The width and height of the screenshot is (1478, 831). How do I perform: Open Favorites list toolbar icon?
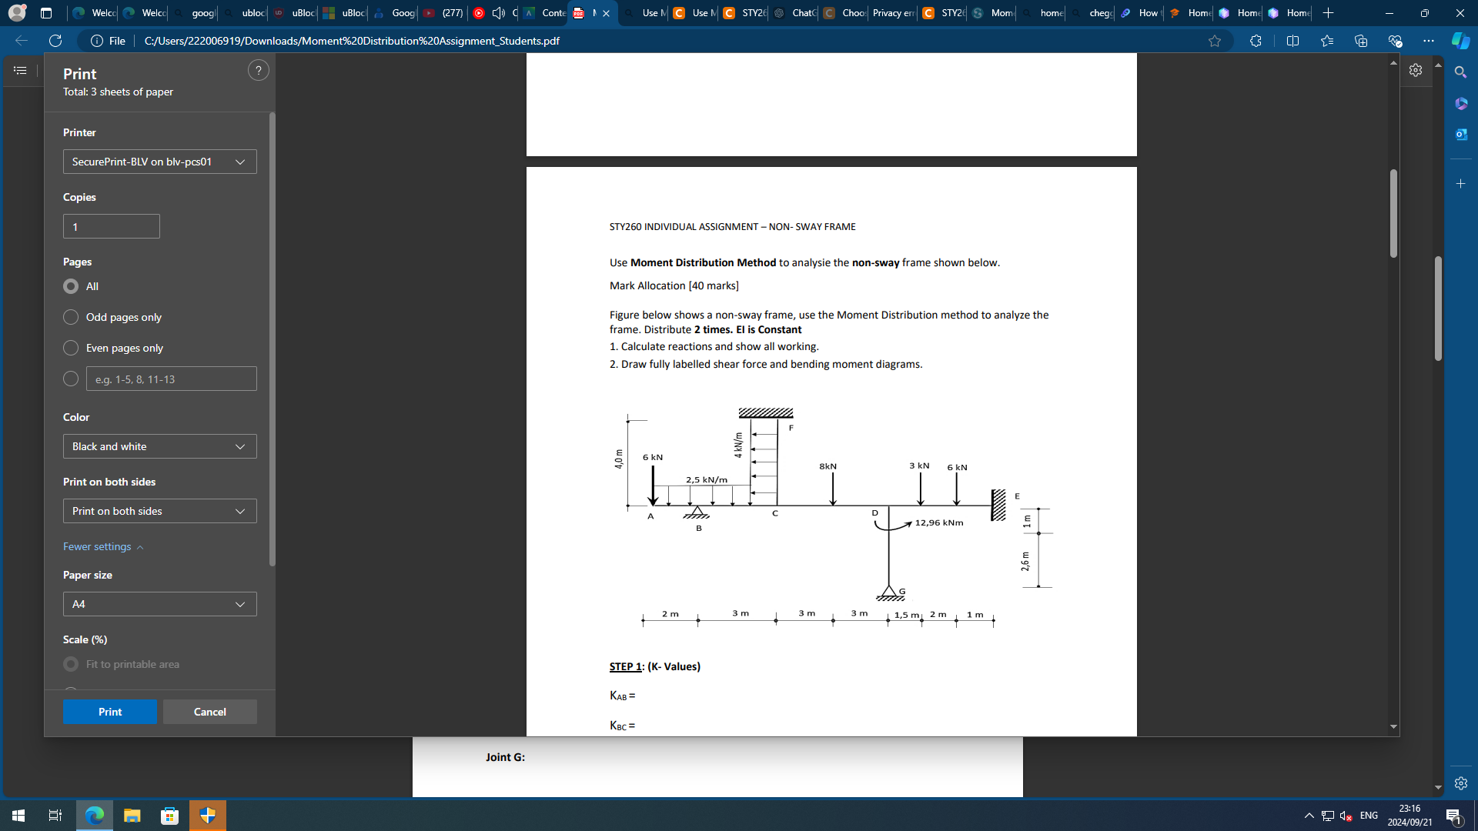1327,41
